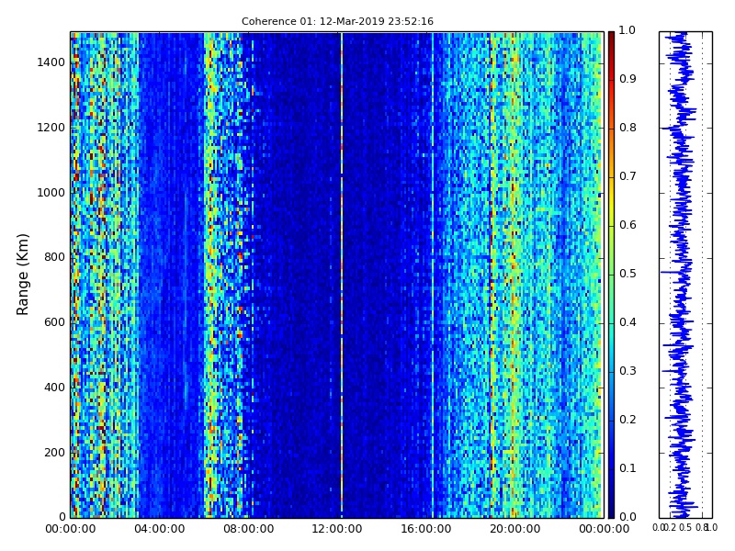This screenshot has height=551, width=735.
Task: Click the 0.8 colorbar label
Action: tap(628, 128)
